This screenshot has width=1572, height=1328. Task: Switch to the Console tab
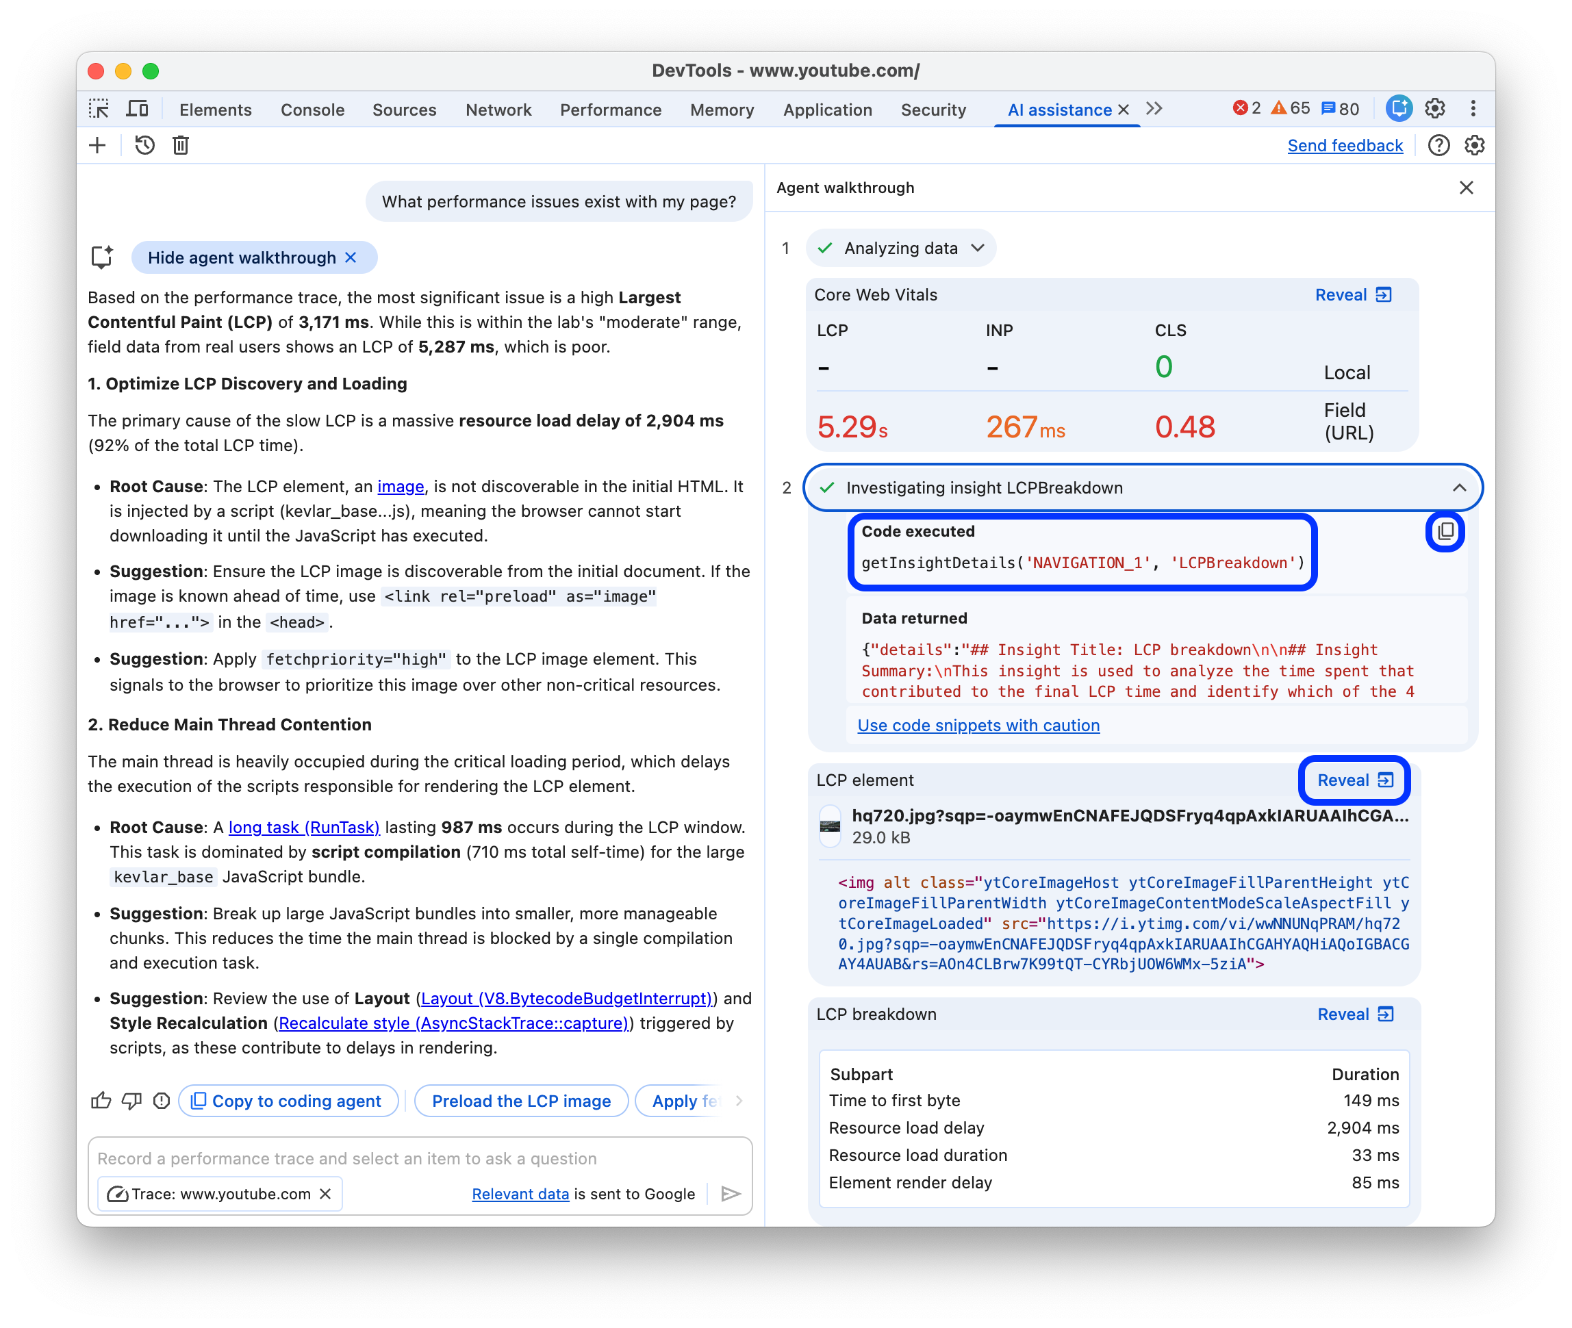(x=312, y=110)
